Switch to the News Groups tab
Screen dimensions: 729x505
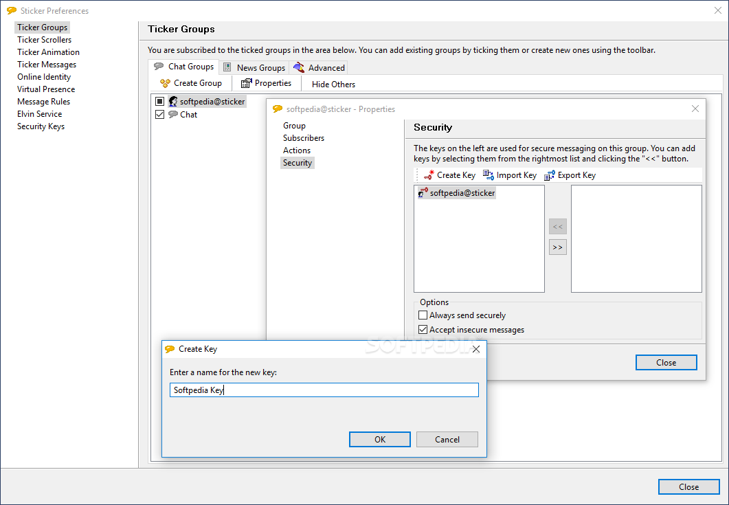[x=254, y=67]
